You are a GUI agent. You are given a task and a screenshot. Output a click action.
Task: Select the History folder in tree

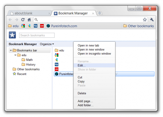[28, 65]
